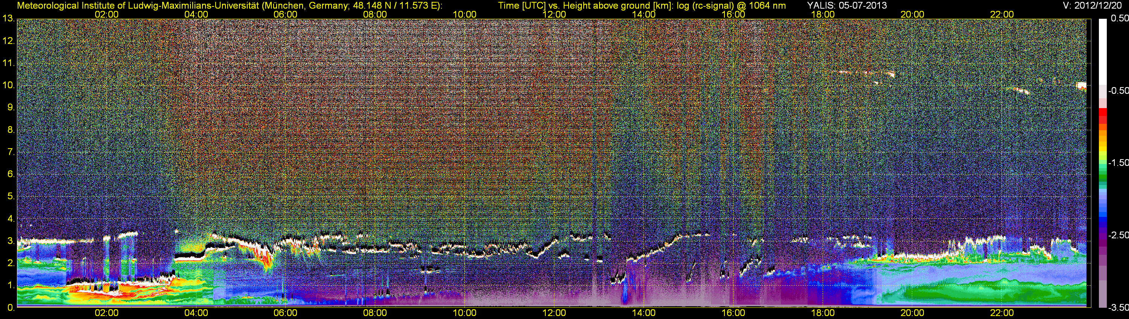Select the "V: 2012/12/20" version label
Image resolution: width=1129 pixels, height=319 pixels.
[x=1091, y=5]
